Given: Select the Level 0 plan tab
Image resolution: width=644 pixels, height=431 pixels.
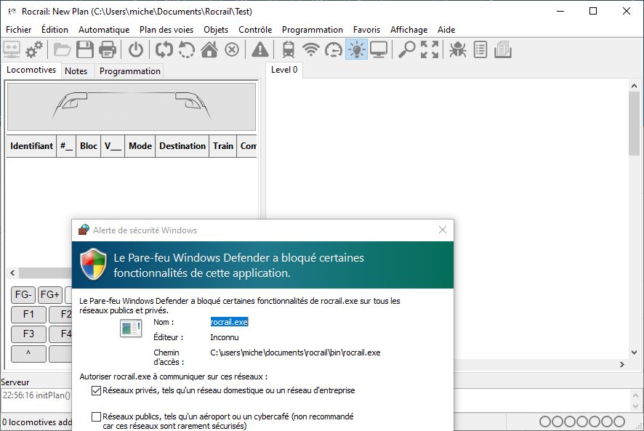Looking at the screenshot, I should point(284,70).
